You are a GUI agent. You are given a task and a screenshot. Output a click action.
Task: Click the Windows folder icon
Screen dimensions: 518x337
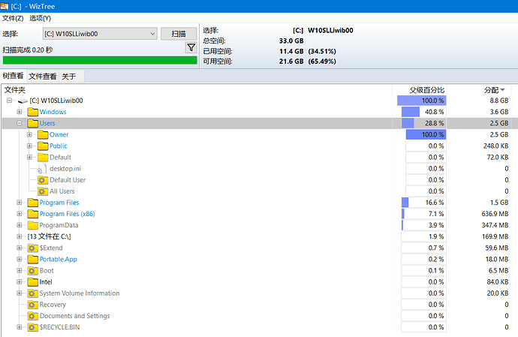click(x=33, y=112)
